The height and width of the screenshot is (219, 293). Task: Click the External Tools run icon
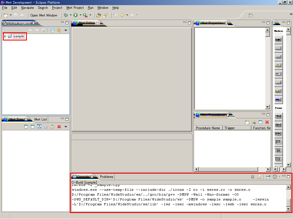[x=85, y=15]
